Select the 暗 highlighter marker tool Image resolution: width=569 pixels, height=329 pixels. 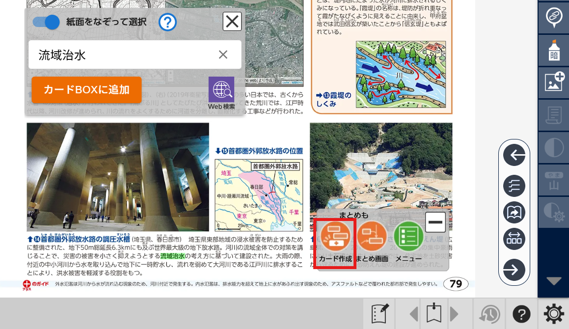point(554,51)
